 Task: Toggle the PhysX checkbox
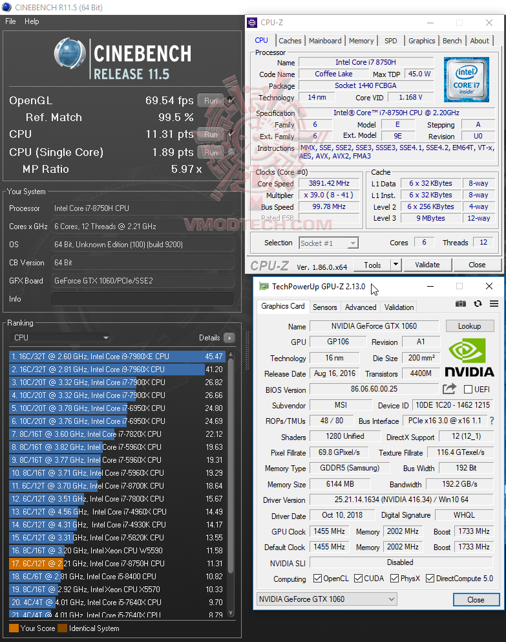click(x=394, y=578)
